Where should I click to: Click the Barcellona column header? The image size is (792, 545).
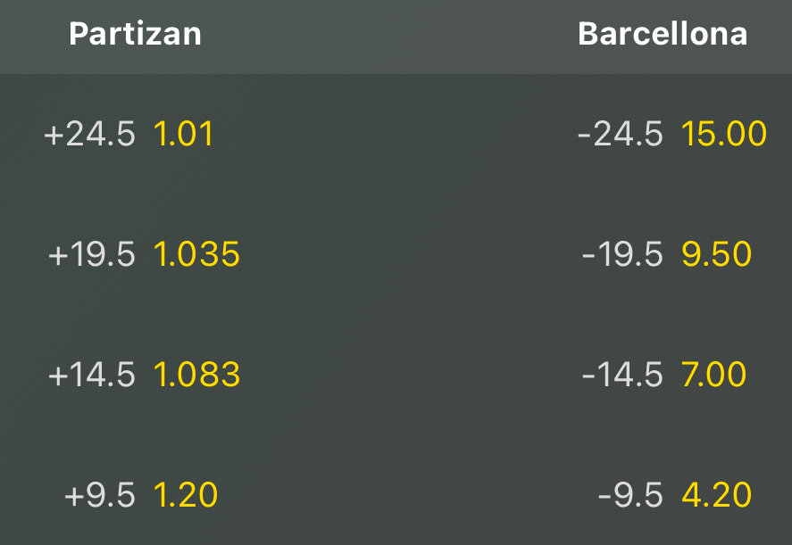tap(663, 34)
